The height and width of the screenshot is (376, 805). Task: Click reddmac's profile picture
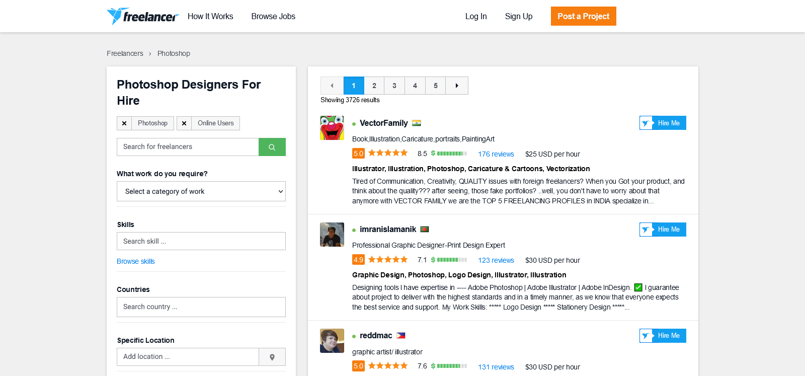pyautogui.click(x=332, y=341)
